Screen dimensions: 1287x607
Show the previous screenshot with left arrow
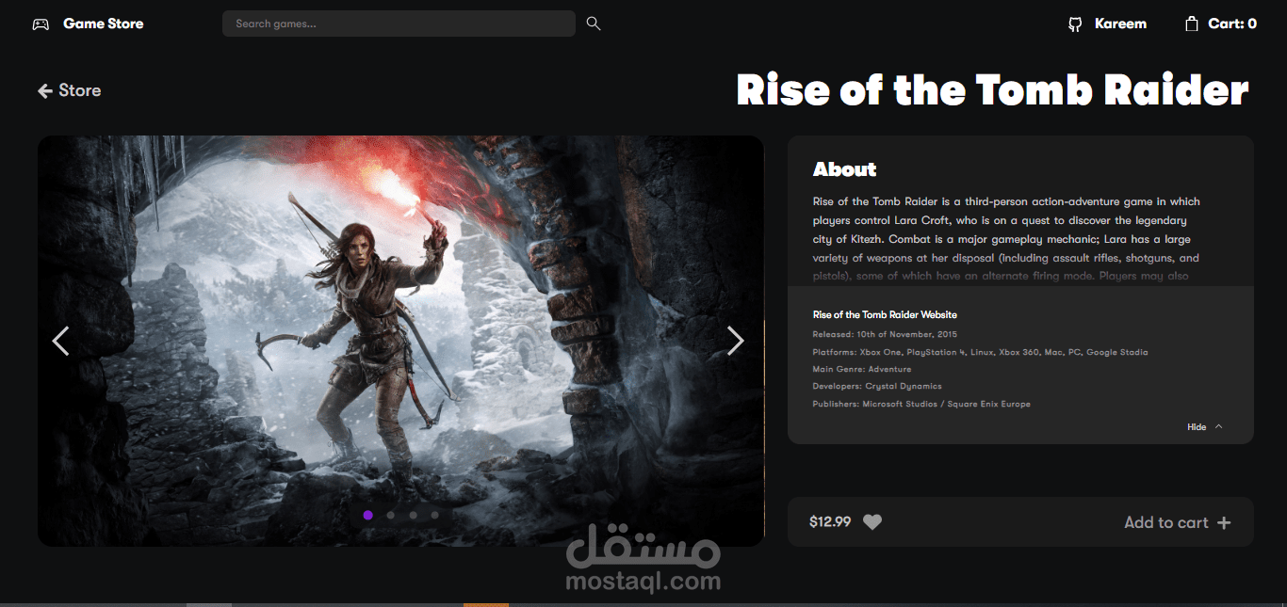[x=60, y=341]
